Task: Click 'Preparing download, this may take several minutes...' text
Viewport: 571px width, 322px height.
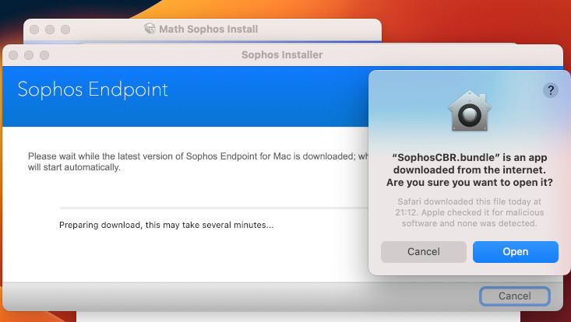Action: tap(166, 225)
